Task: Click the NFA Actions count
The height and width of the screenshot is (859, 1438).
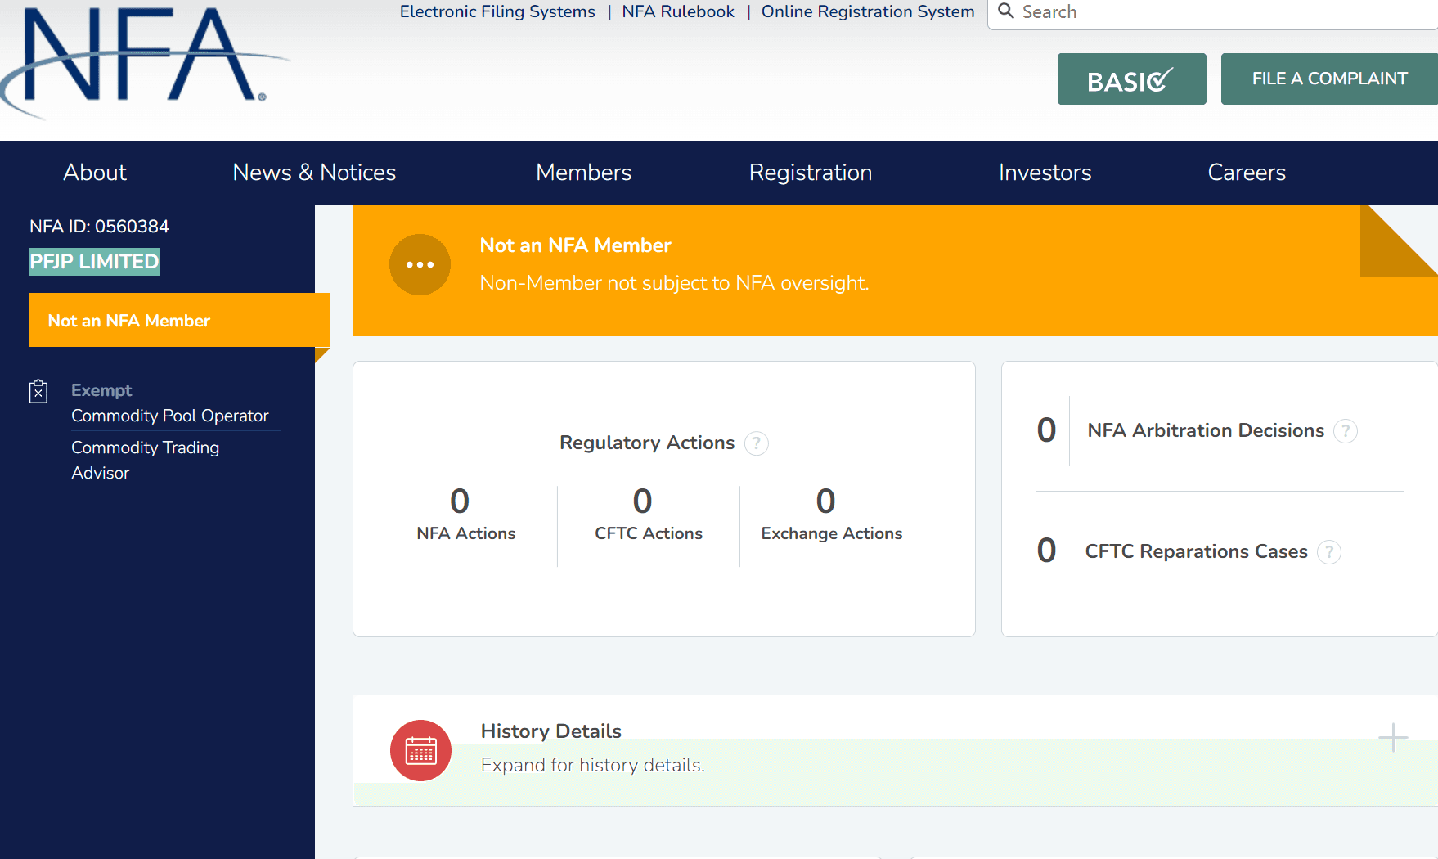Action: tap(460, 501)
